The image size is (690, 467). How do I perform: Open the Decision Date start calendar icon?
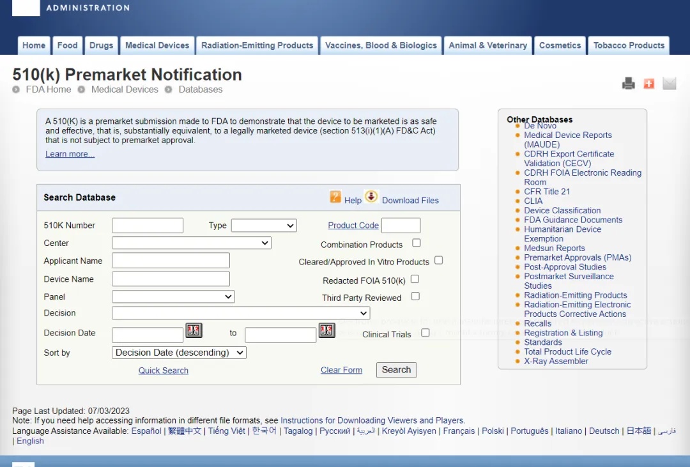[194, 330]
